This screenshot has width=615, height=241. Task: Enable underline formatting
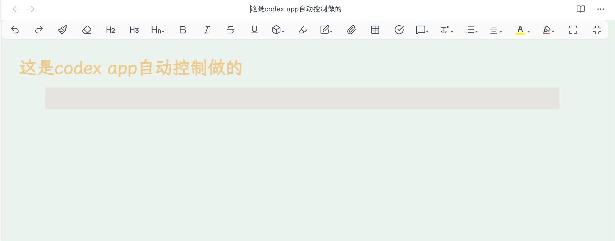[x=254, y=30]
